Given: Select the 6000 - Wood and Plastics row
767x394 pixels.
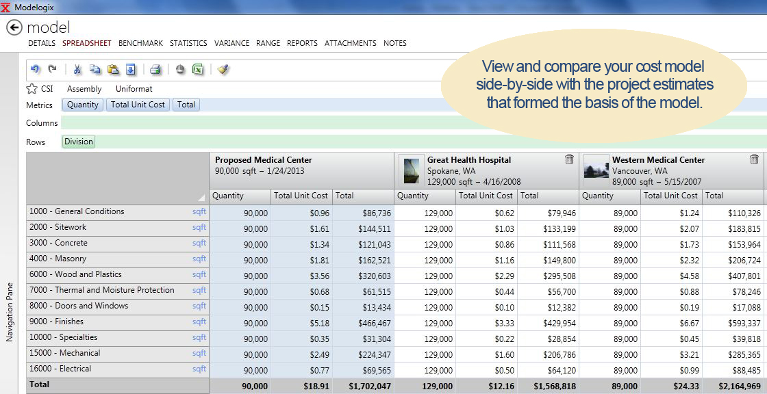Looking at the screenshot, I should [117, 274].
